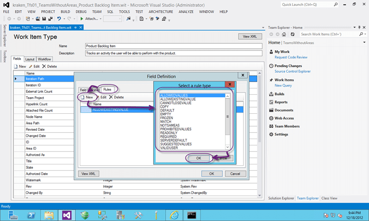The image size is (369, 221).
Task: Open the Attach dropdown arrow
Action: tap(101, 19)
